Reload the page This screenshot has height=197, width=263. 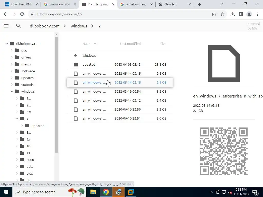click(22, 14)
